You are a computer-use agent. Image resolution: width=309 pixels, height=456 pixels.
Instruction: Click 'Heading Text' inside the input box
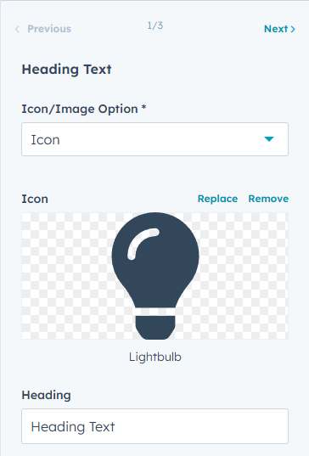click(73, 426)
